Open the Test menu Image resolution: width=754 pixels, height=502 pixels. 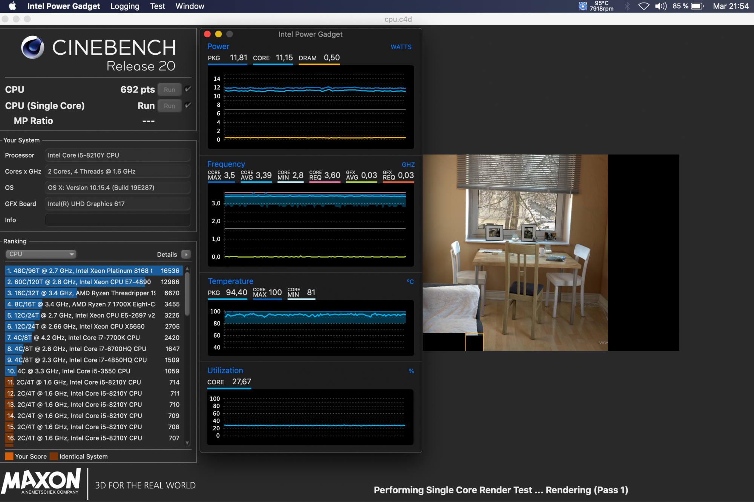point(157,6)
